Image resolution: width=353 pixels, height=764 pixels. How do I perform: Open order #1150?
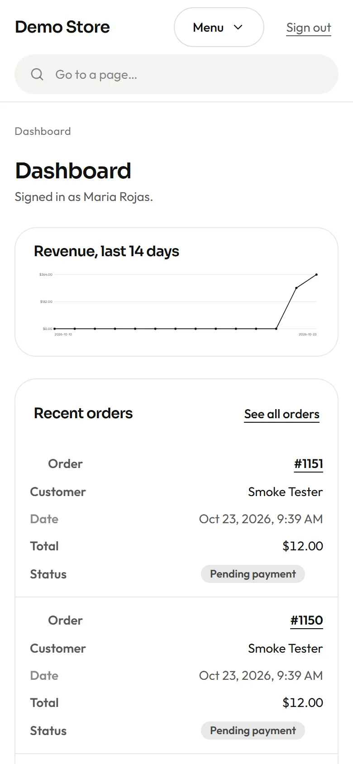307,621
